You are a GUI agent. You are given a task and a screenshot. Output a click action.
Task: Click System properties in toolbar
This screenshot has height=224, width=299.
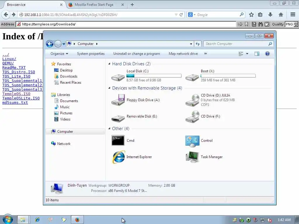tap(91, 54)
